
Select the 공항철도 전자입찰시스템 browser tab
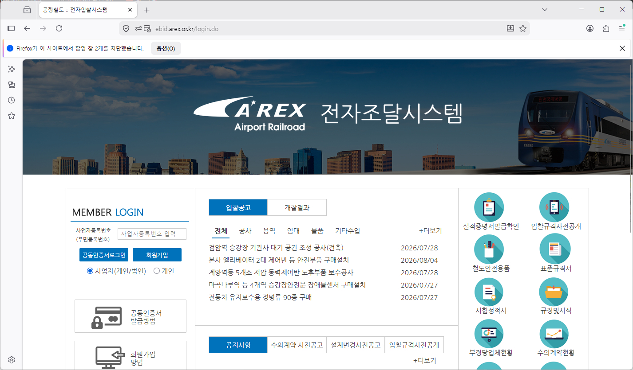tap(89, 10)
